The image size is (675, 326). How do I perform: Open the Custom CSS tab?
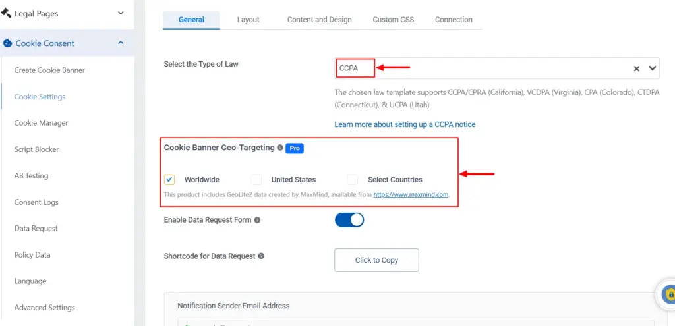pos(394,20)
